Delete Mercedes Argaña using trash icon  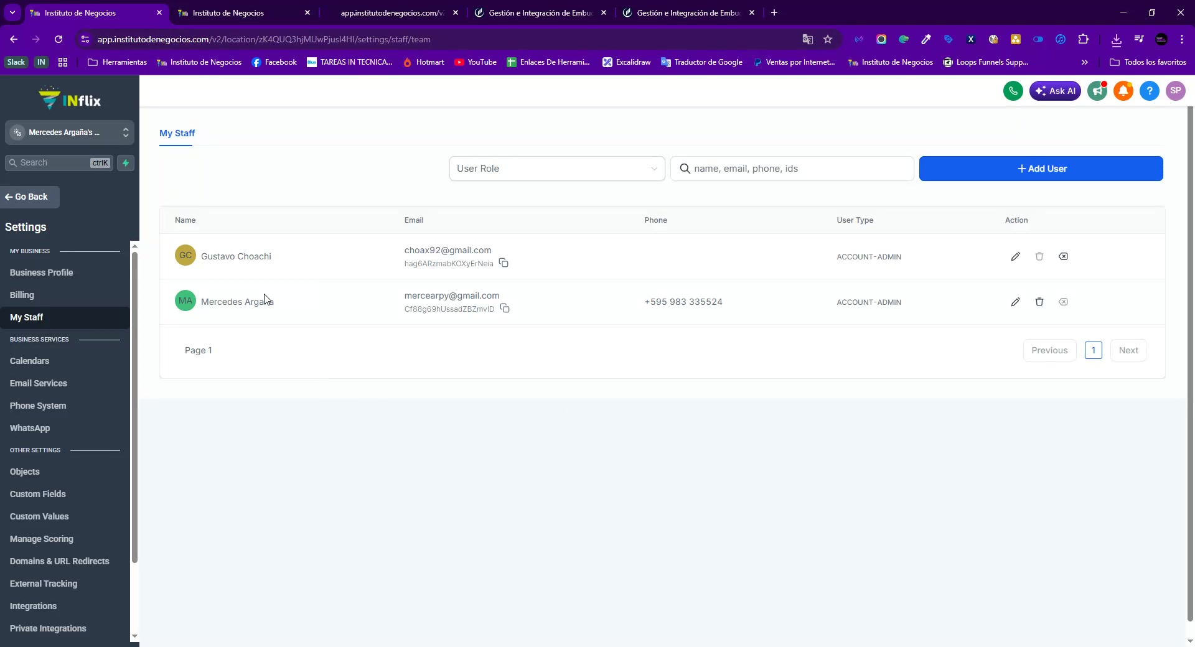(1039, 302)
